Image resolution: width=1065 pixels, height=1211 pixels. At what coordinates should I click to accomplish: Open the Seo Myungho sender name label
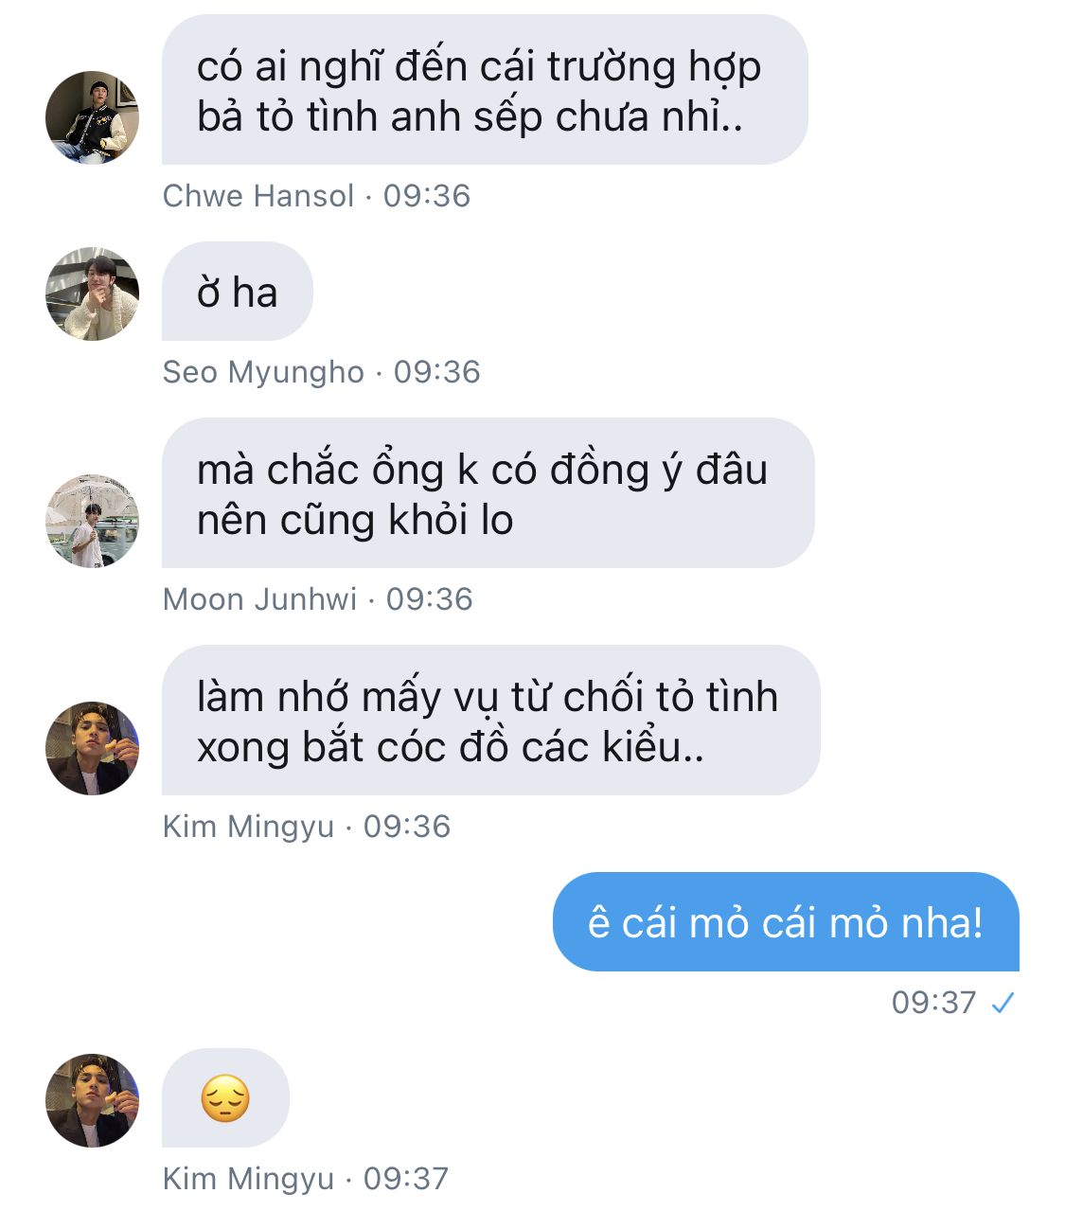[x=263, y=372]
